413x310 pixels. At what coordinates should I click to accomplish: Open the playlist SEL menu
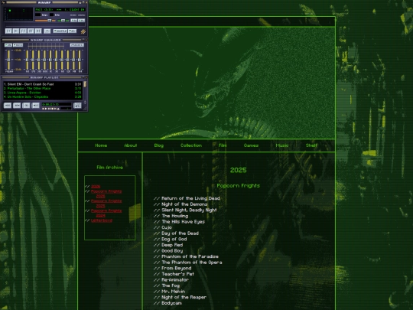point(26,105)
